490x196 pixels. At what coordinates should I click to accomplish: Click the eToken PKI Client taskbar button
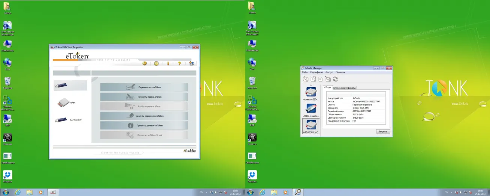53,192
